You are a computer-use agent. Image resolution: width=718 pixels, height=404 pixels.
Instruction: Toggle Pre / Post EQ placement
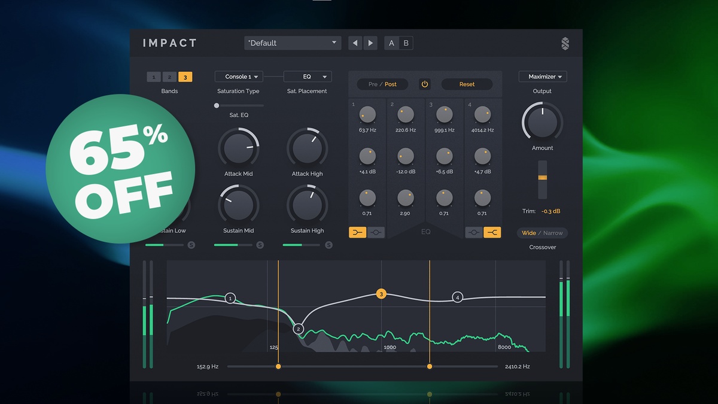(383, 84)
